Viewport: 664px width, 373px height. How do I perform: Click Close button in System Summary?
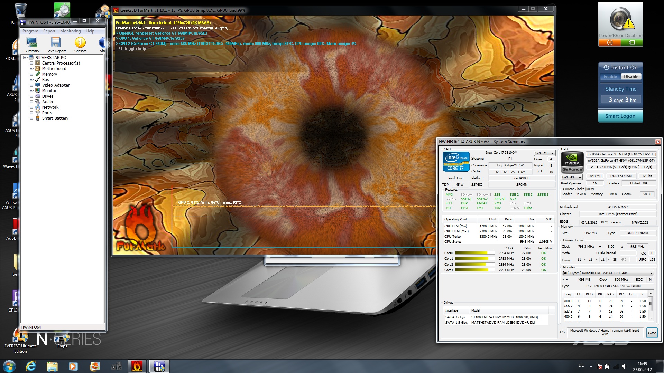pos(652,333)
